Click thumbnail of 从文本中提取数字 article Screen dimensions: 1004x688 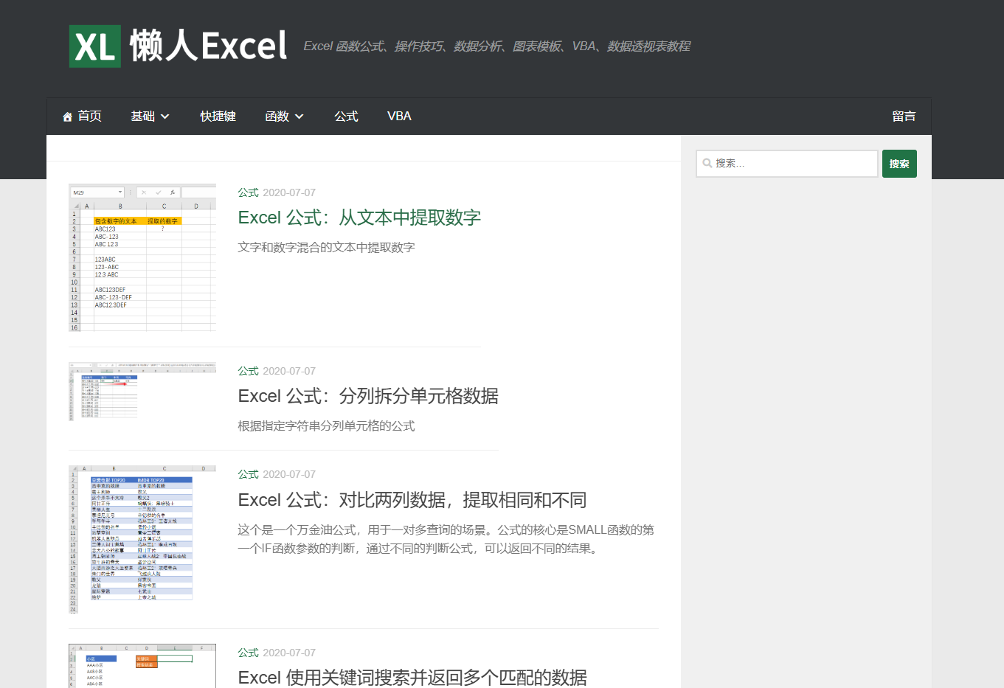pyautogui.click(x=142, y=257)
